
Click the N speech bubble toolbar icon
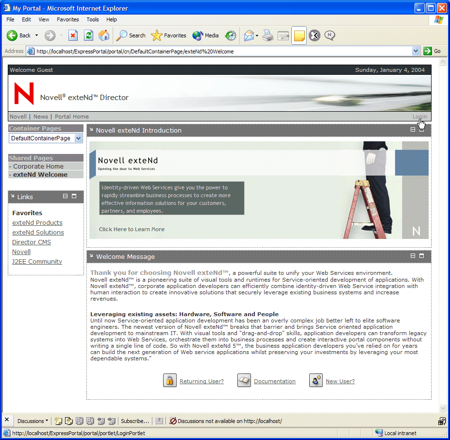(330, 35)
